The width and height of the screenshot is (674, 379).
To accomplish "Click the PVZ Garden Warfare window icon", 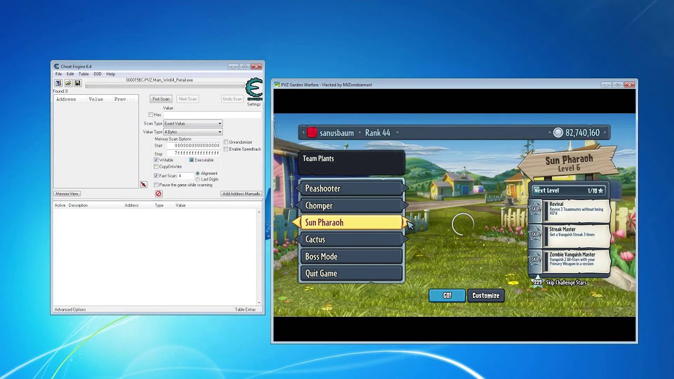I will coord(277,85).
